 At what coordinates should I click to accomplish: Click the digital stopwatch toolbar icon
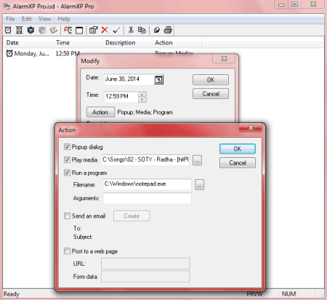tap(31, 30)
